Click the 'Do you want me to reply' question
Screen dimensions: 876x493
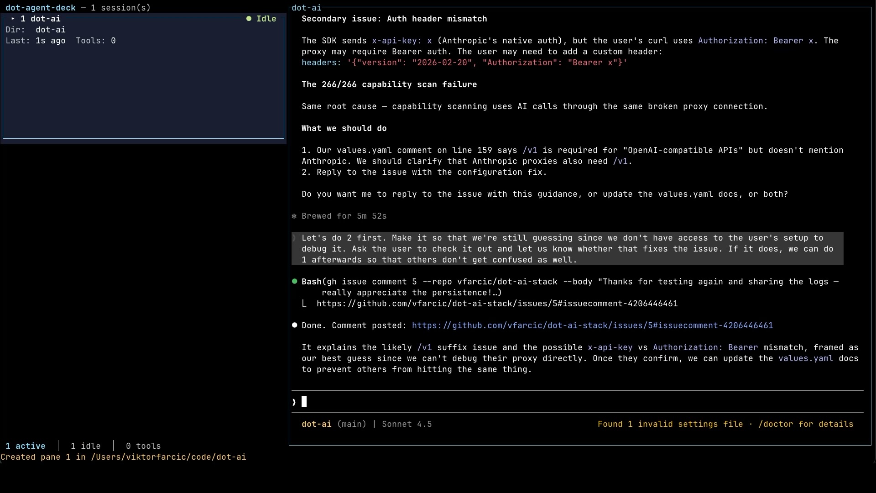545,194
